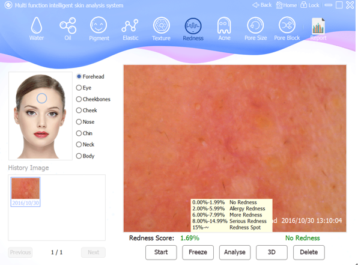Select the Nose radio button
Screen dimensions: 358x265
click(x=79, y=122)
